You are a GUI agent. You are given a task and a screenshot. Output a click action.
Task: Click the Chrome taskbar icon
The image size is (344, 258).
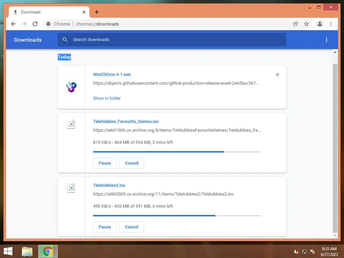tap(48, 251)
